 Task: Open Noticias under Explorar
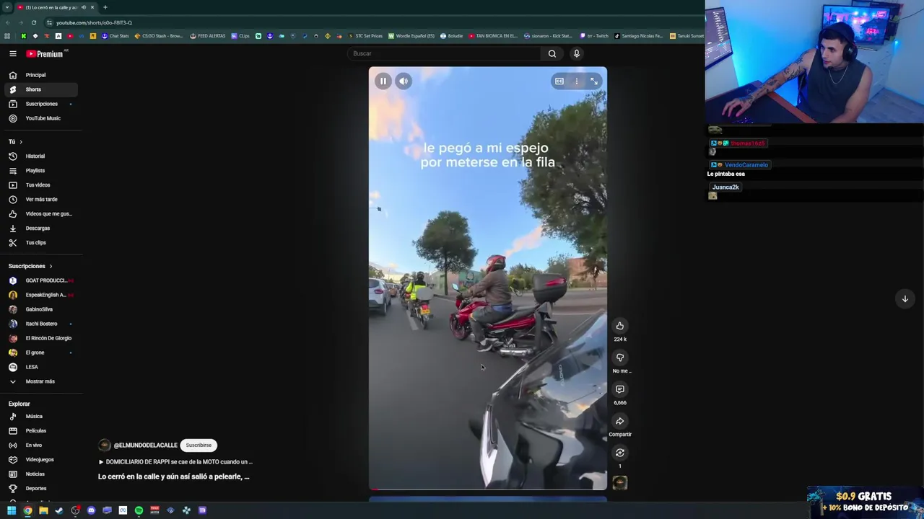[40, 474]
